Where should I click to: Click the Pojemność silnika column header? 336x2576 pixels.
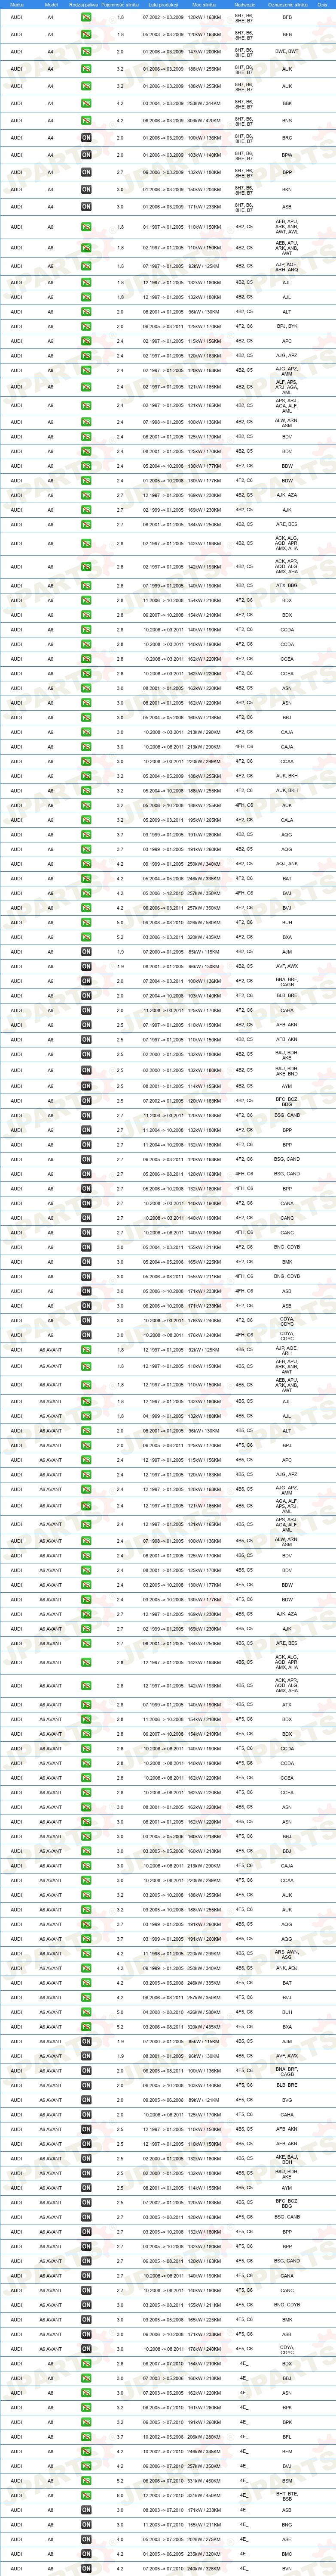(x=121, y=5)
